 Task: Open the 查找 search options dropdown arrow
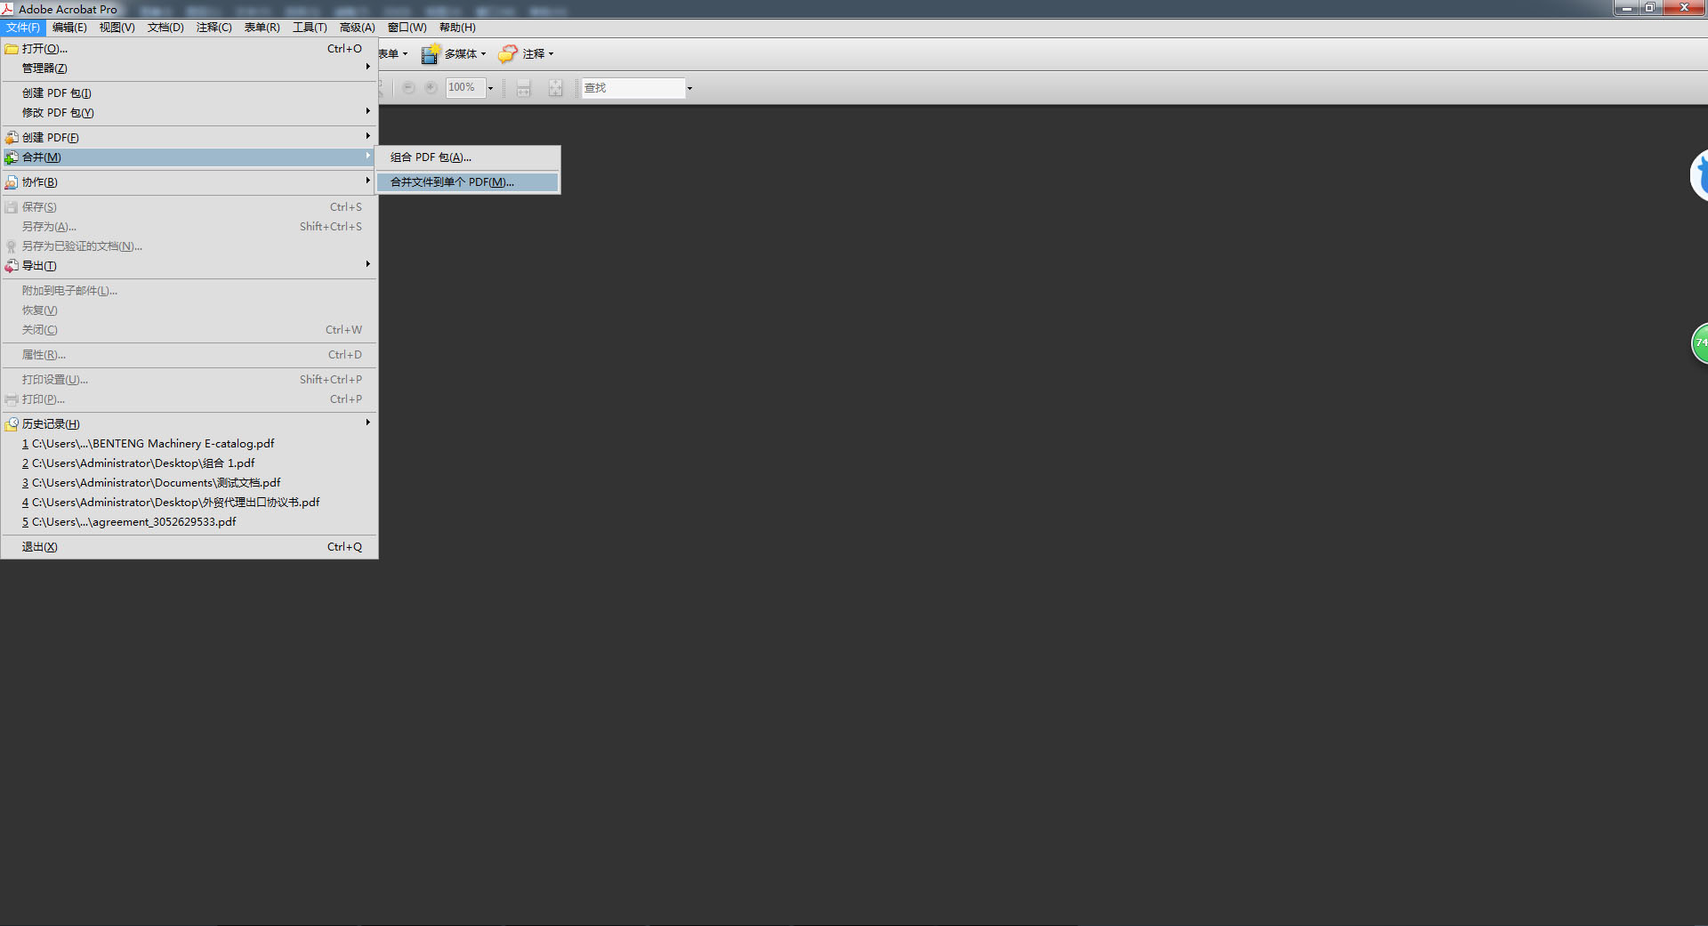pyautogui.click(x=689, y=88)
